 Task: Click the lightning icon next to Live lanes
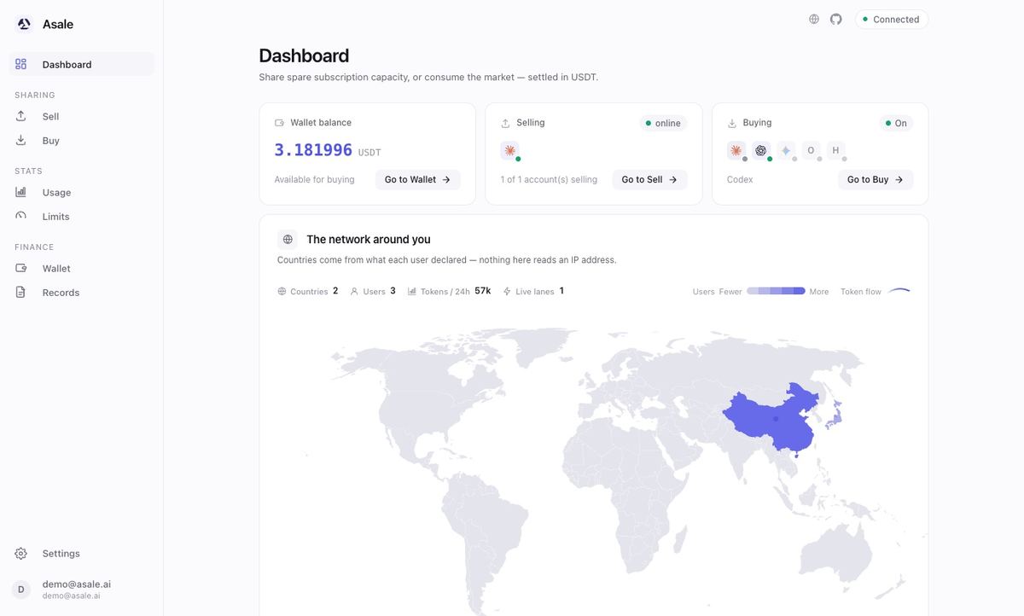[x=507, y=291]
